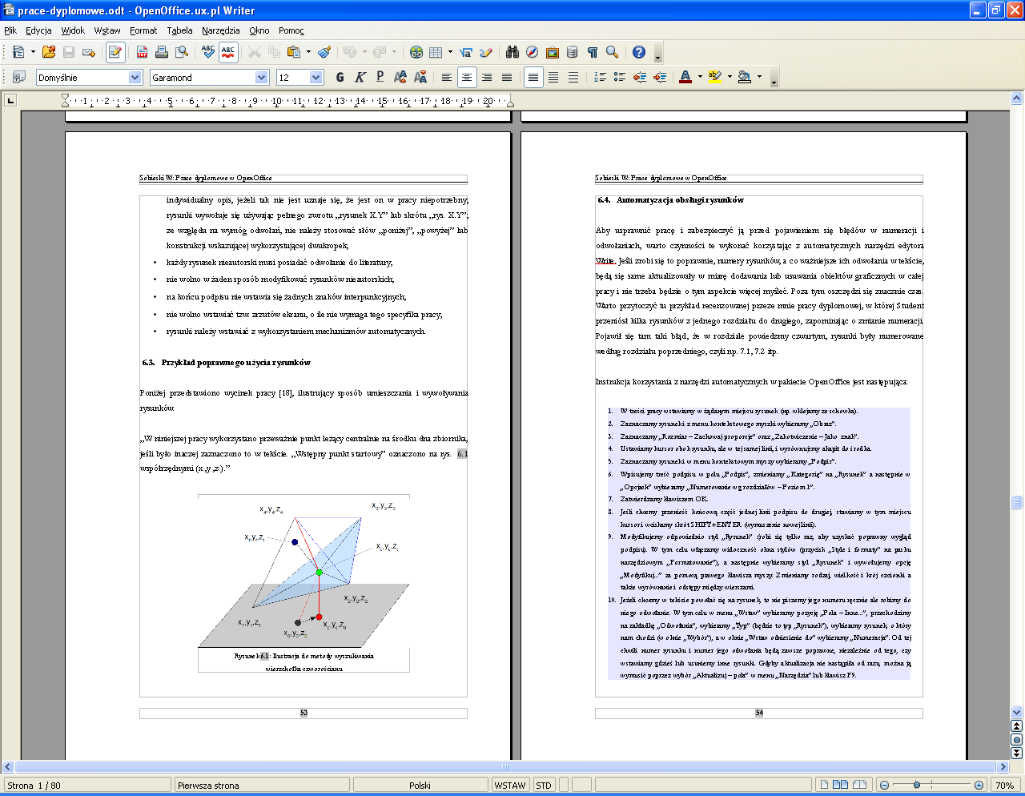Viewport: 1025px width, 796px height.
Task: Apply red font color A
Action: click(685, 77)
